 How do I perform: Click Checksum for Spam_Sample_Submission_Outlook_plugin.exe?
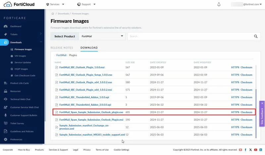click(x=246, y=112)
